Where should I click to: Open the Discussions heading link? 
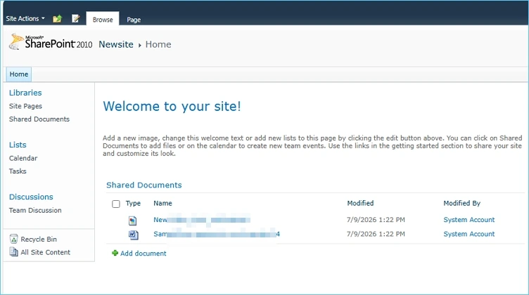[x=31, y=197]
